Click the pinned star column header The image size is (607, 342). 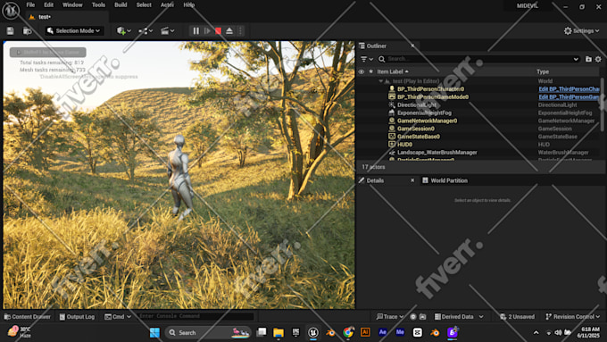click(x=370, y=71)
